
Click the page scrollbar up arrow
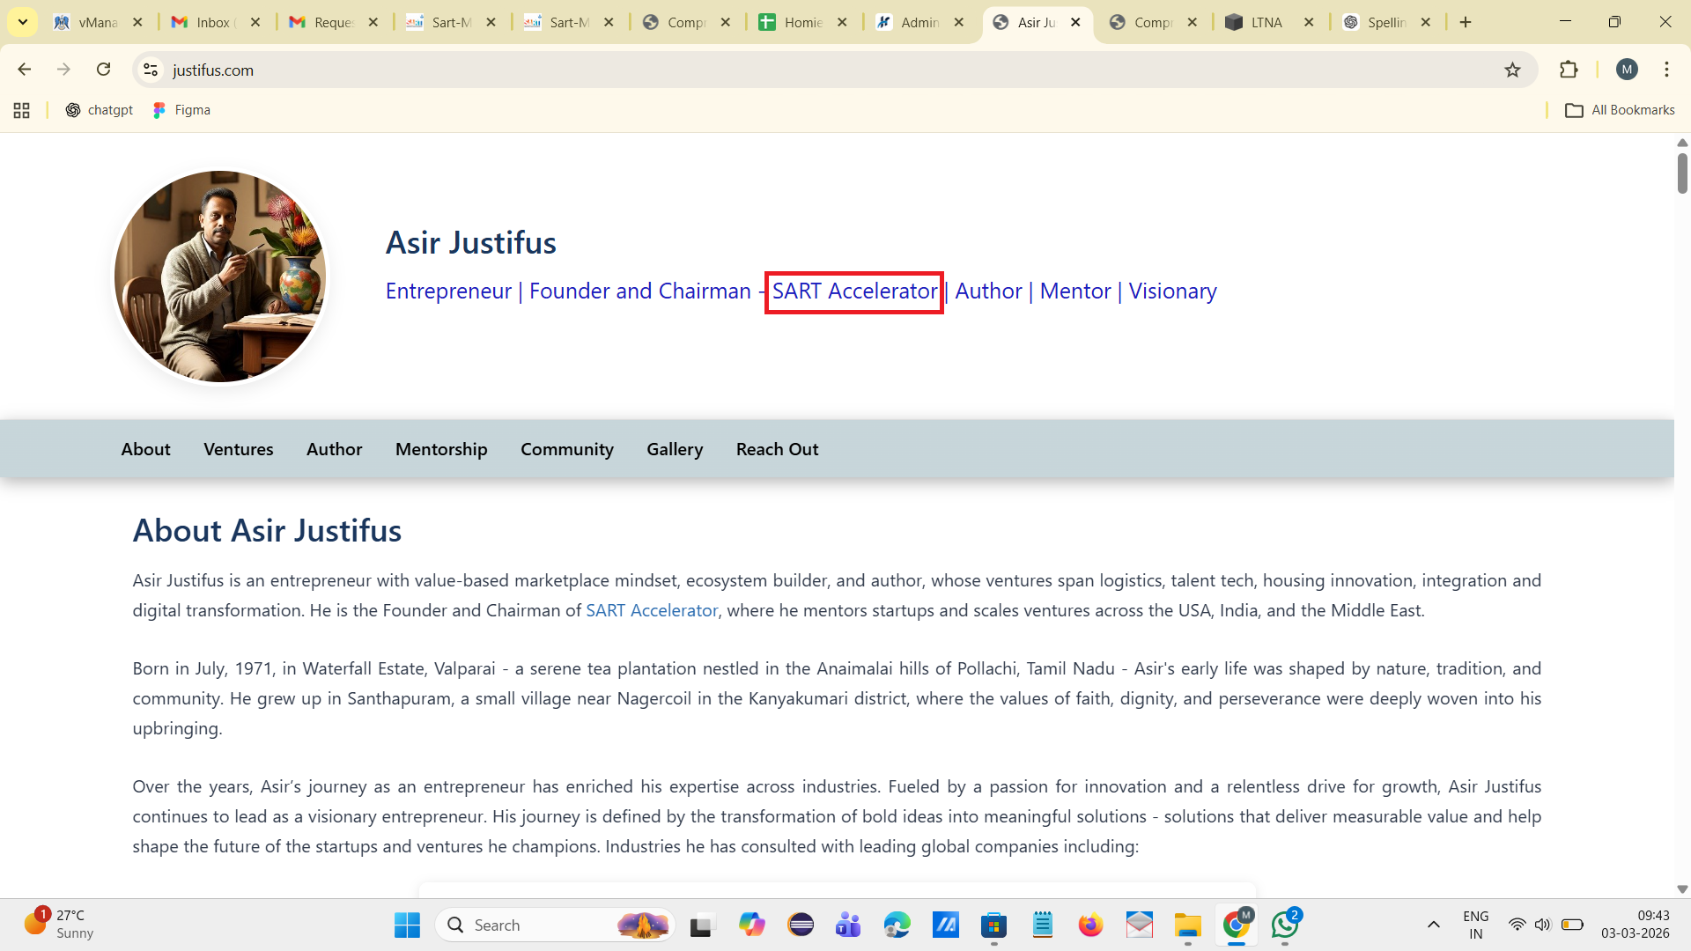(x=1682, y=142)
